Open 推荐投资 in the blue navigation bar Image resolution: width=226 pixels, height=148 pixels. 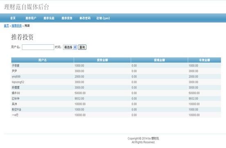pyautogui.click(x=67, y=18)
